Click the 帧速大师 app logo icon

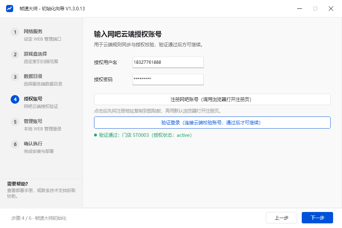click(9, 9)
